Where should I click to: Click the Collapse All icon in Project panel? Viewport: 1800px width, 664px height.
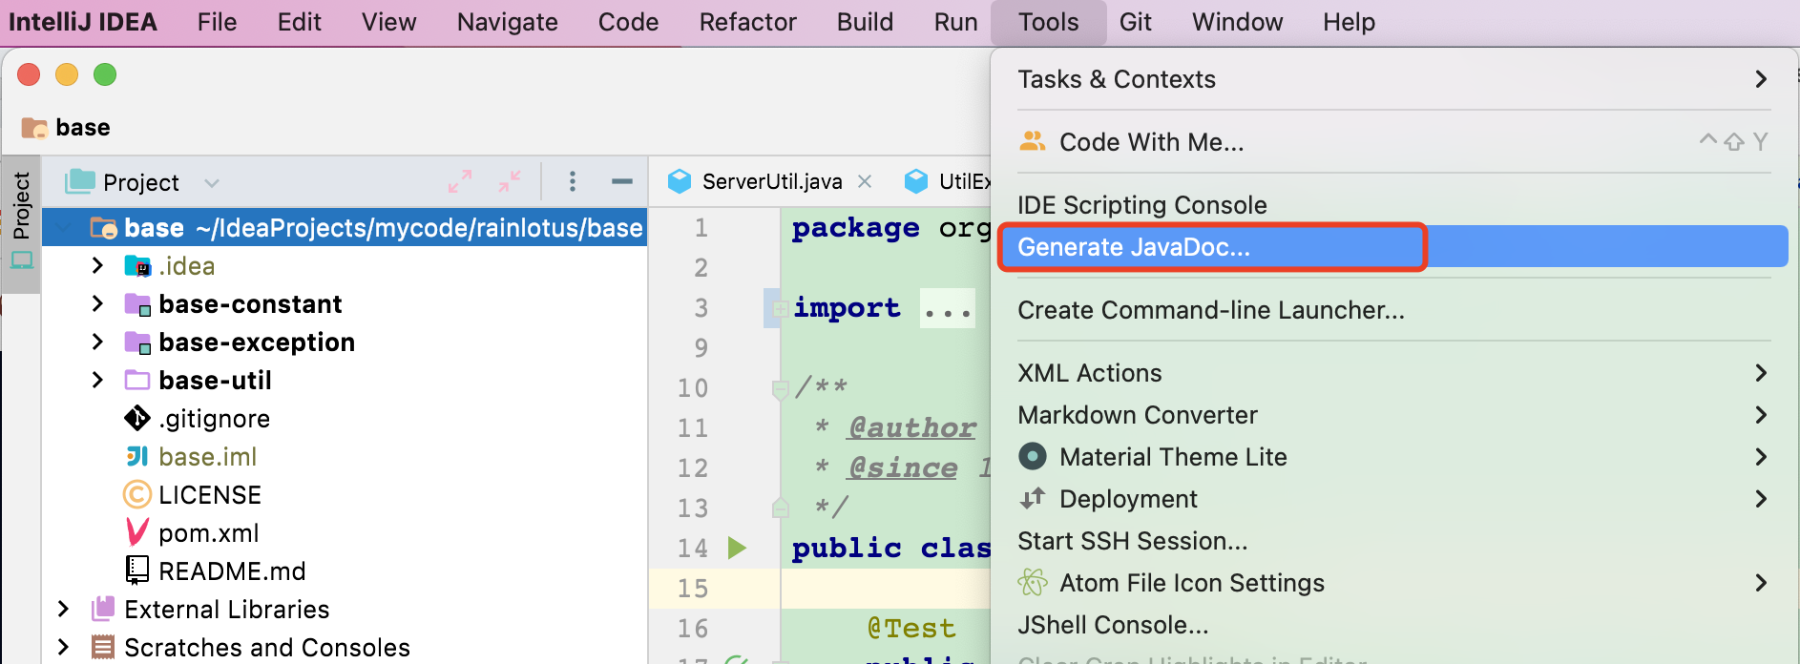click(x=510, y=181)
